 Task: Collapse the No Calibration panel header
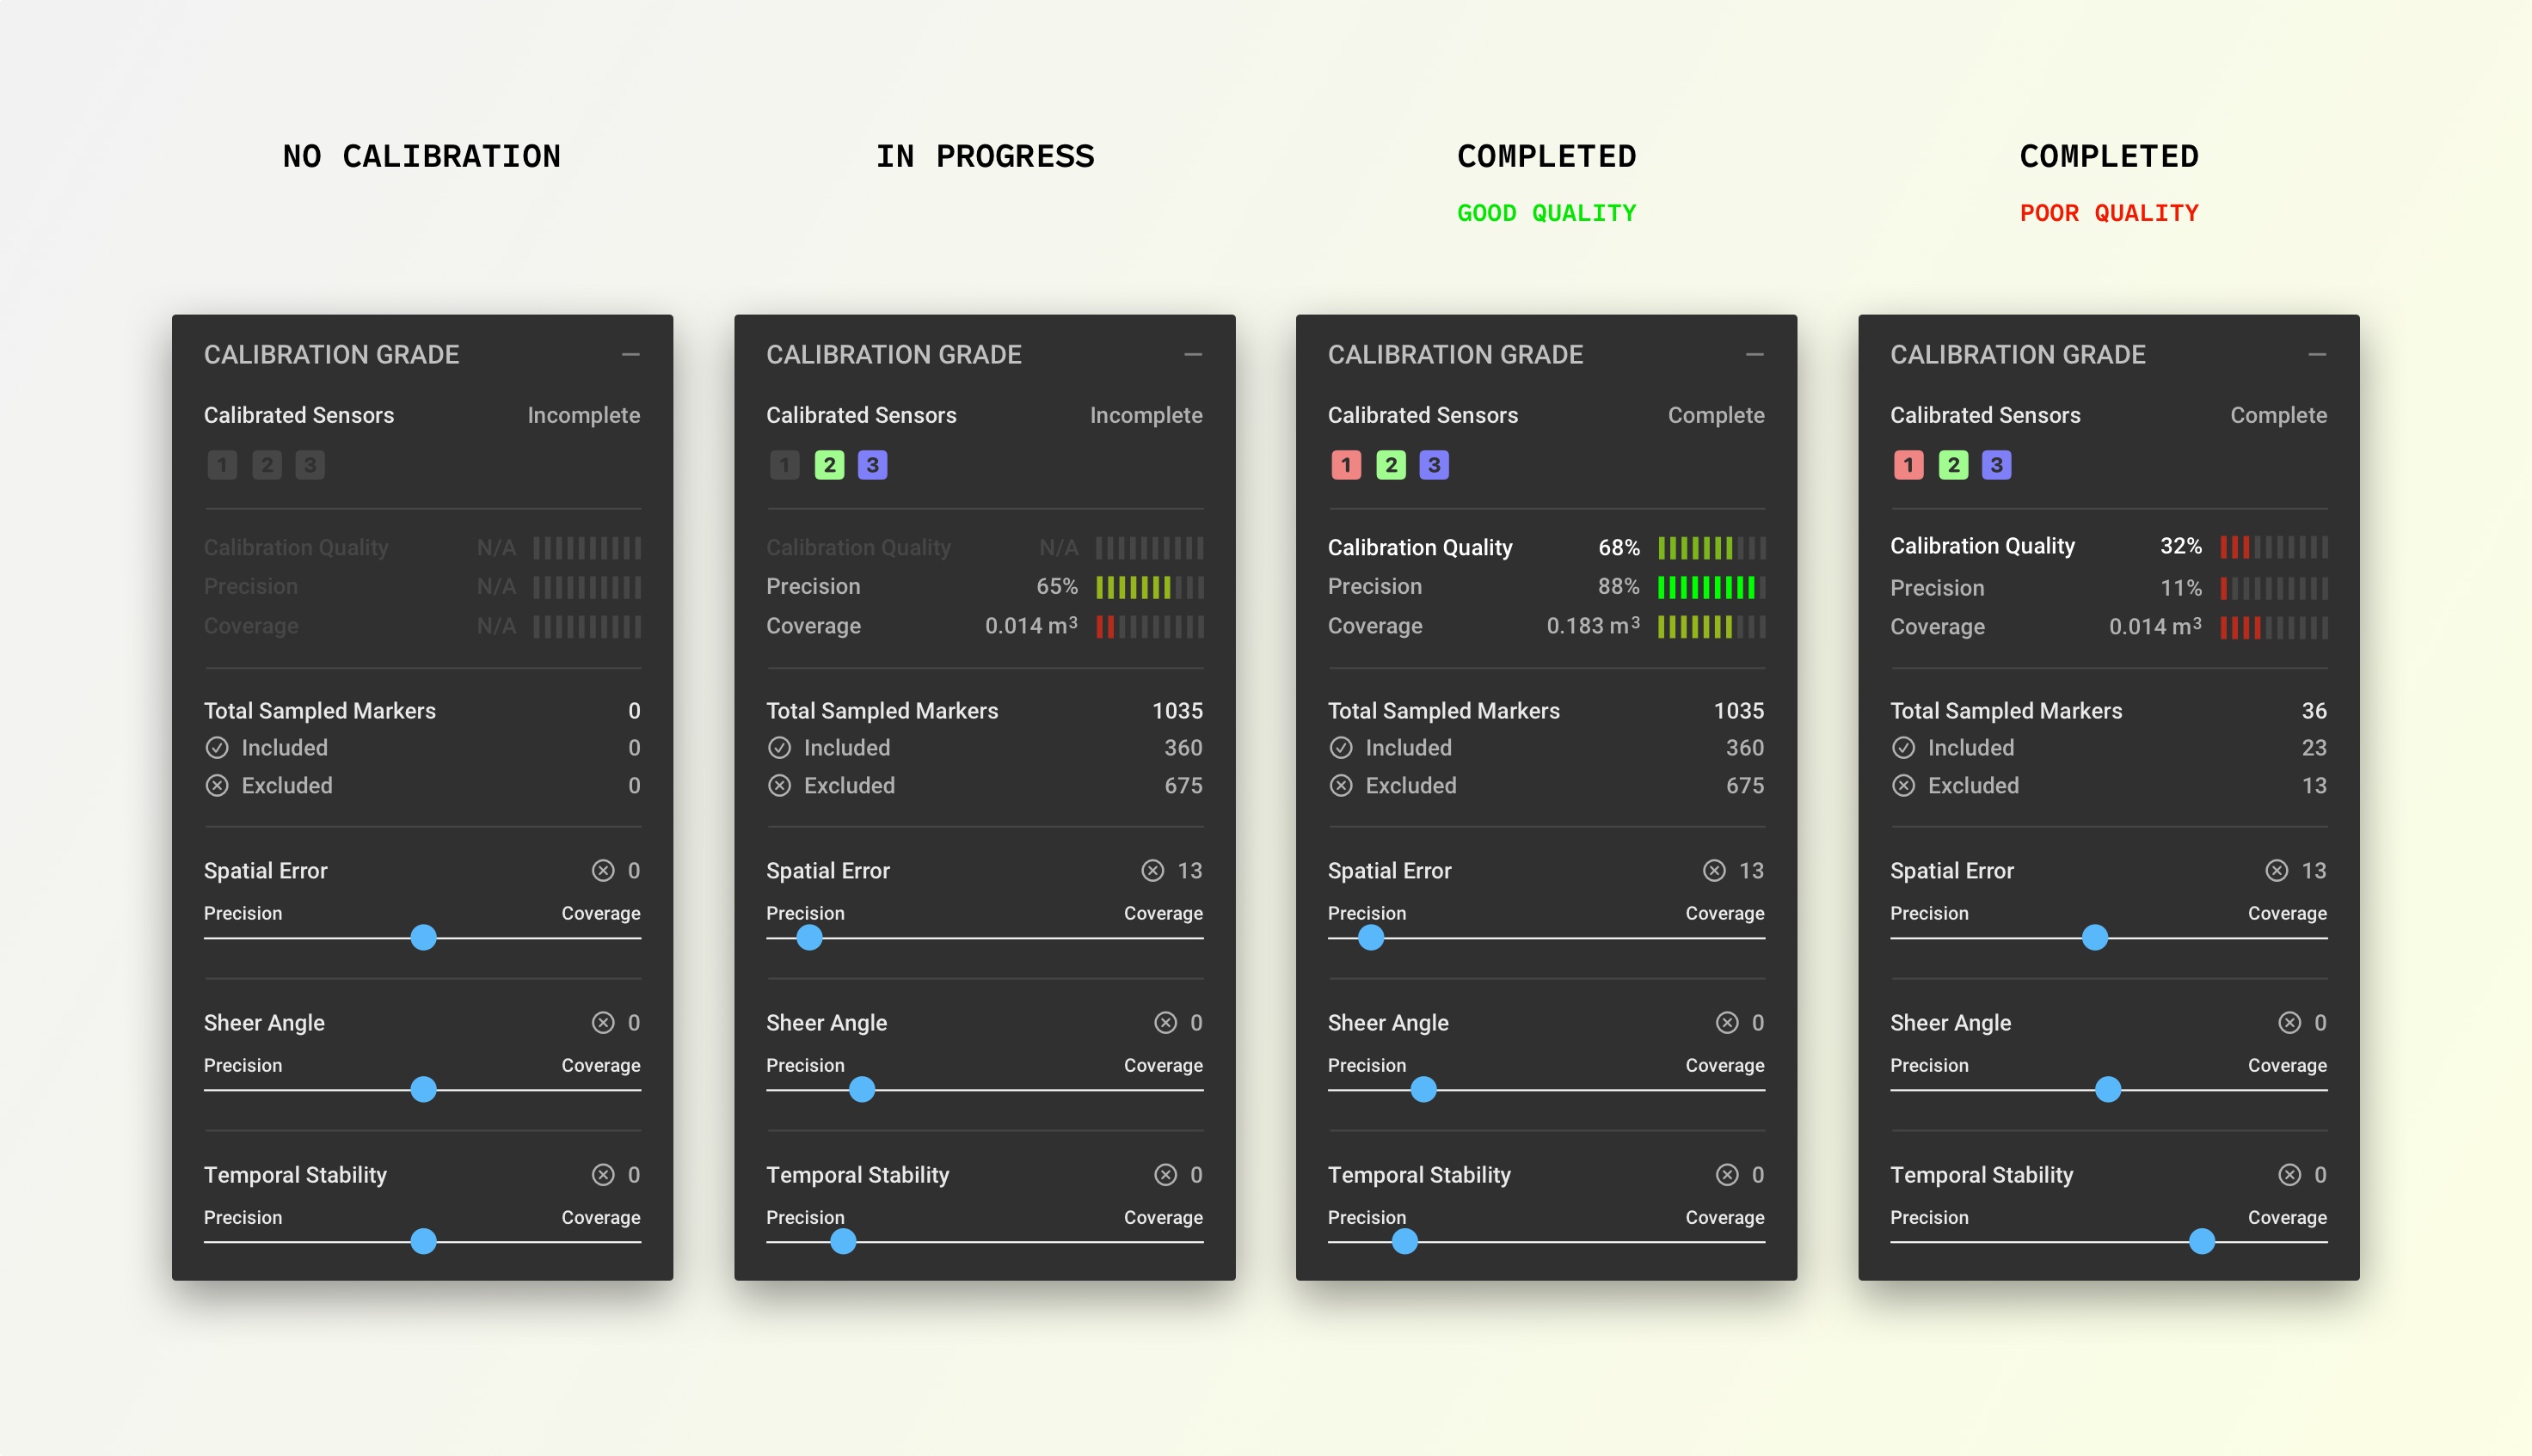click(x=630, y=354)
